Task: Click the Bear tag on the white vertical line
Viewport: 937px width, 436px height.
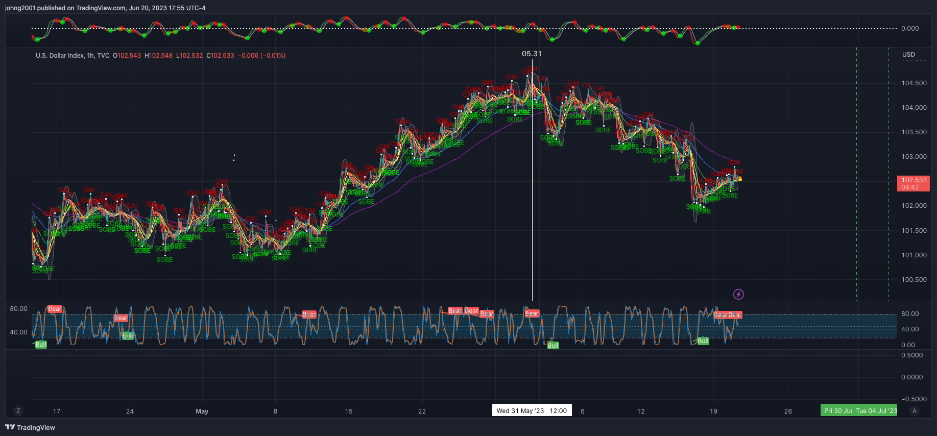Action: pyautogui.click(x=532, y=313)
